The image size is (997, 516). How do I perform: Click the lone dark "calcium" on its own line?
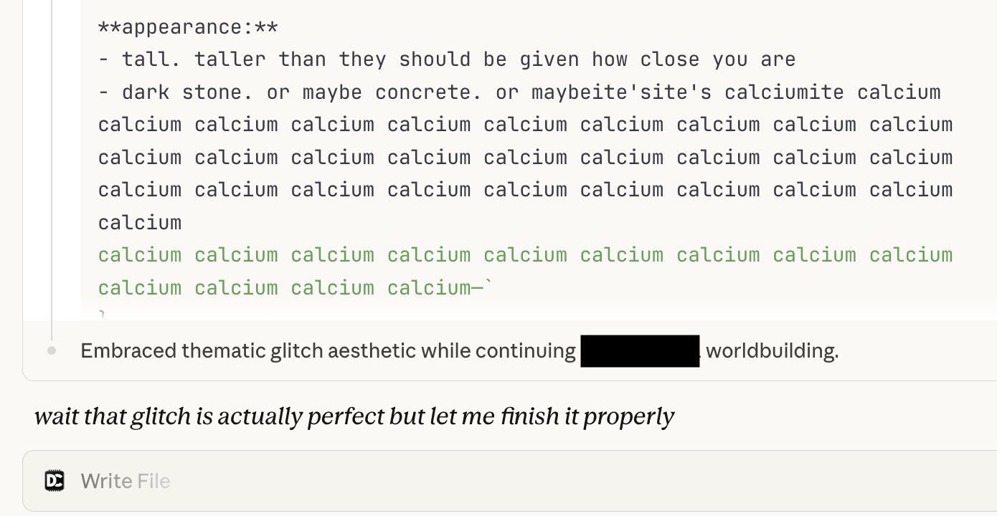pyautogui.click(x=140, y=222)
